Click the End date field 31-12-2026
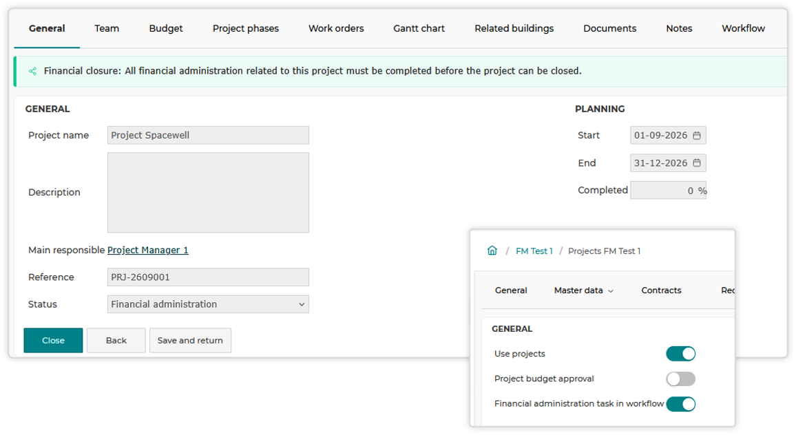 [668, 163]
